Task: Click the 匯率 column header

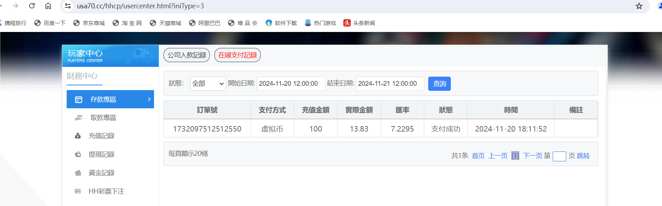Action: 402,110
